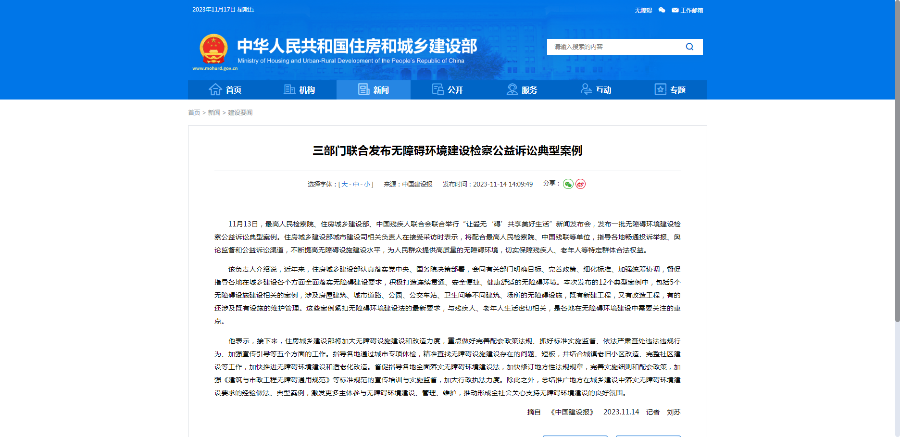The width and height of the screenshot is (900, 437).
Task: Click the national emblem logo
Action: pyautogui.click(x=213, y=49)
